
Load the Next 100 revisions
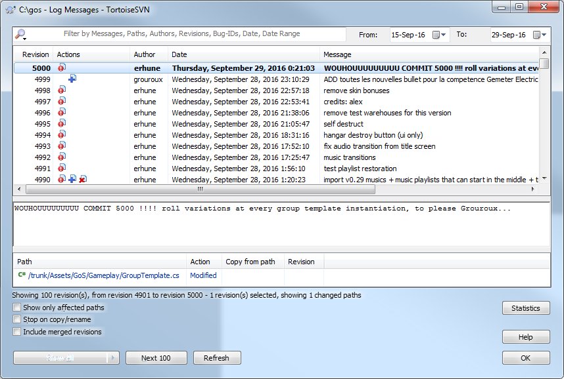(x=156, y=358)
